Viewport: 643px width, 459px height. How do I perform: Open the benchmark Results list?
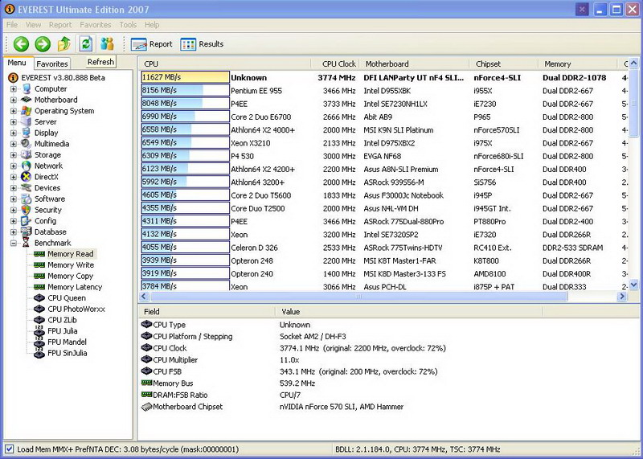click(202, 44)
